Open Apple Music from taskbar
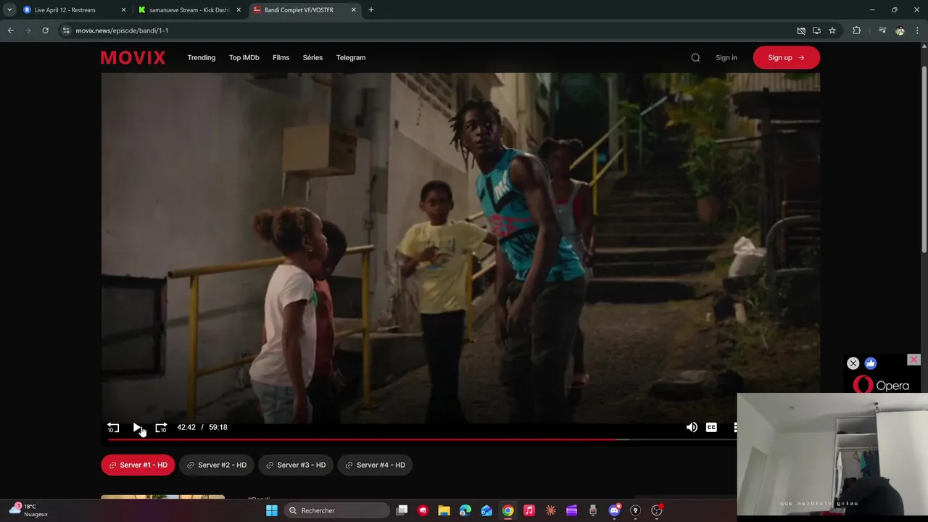928x522 pixels. click(x=529, y=510)
